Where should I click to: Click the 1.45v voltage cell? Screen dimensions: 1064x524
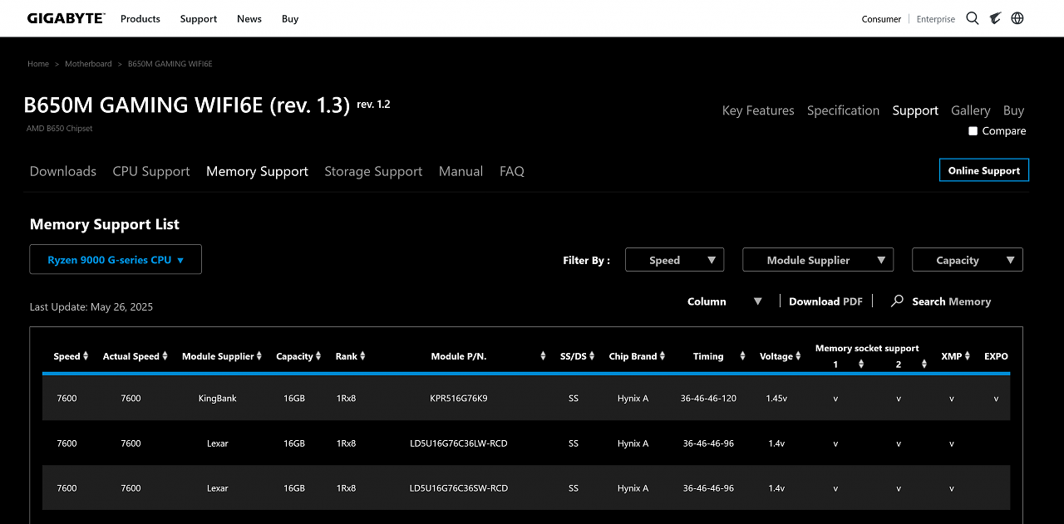pyautogui.click(x=776, y=399)
